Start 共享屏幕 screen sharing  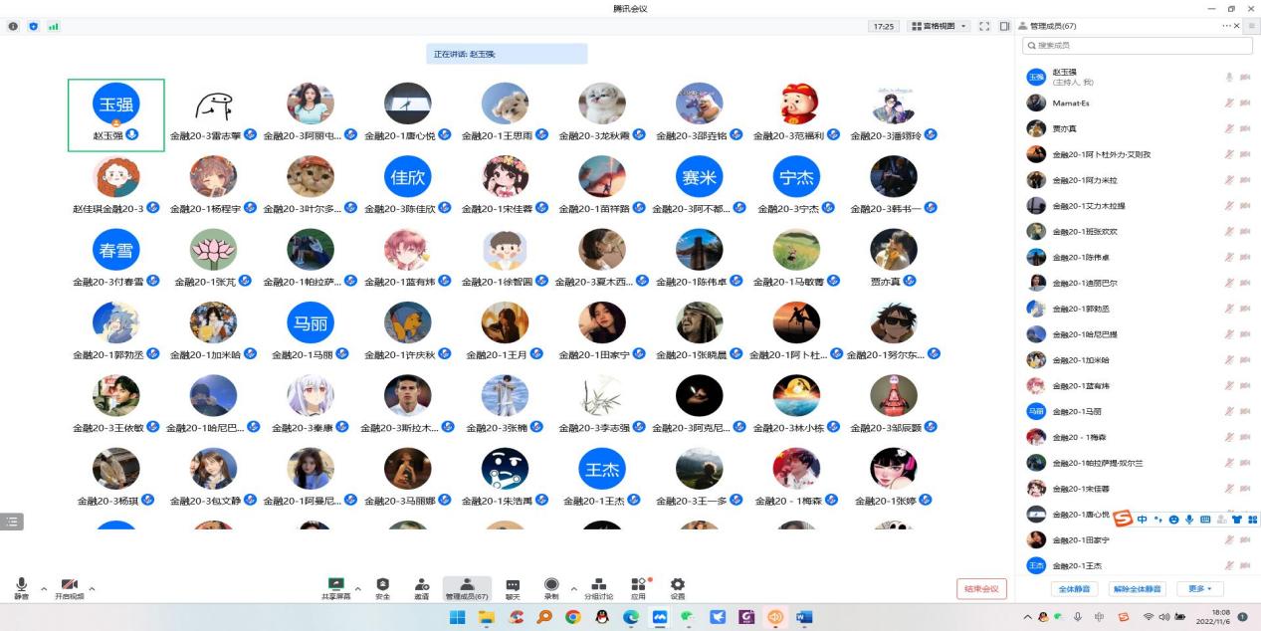coord(335,587)
